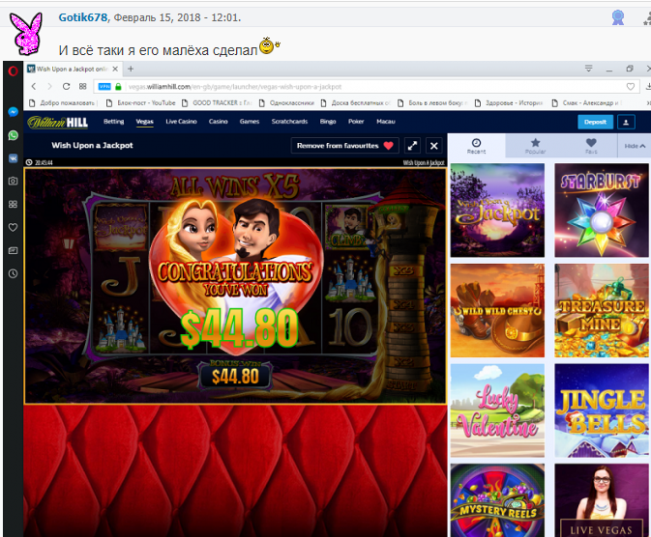
Task: Go forward to next page
Action: pyautogui.click(x=50, y=86)
